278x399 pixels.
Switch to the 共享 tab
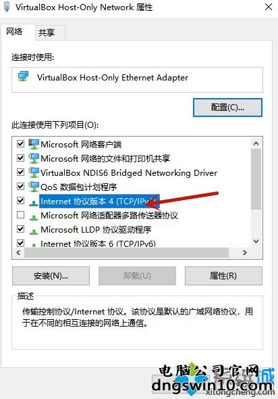[x=47, y=32]
